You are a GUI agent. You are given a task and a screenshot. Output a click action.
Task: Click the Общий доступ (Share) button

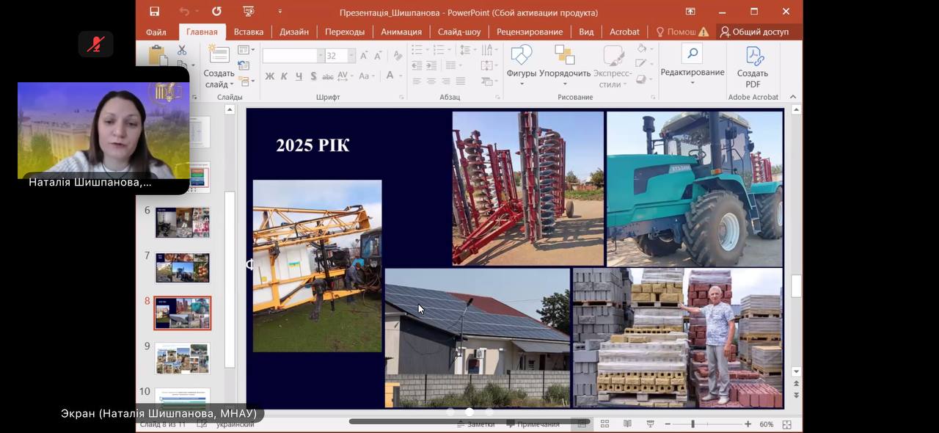(x=754, y=32)
